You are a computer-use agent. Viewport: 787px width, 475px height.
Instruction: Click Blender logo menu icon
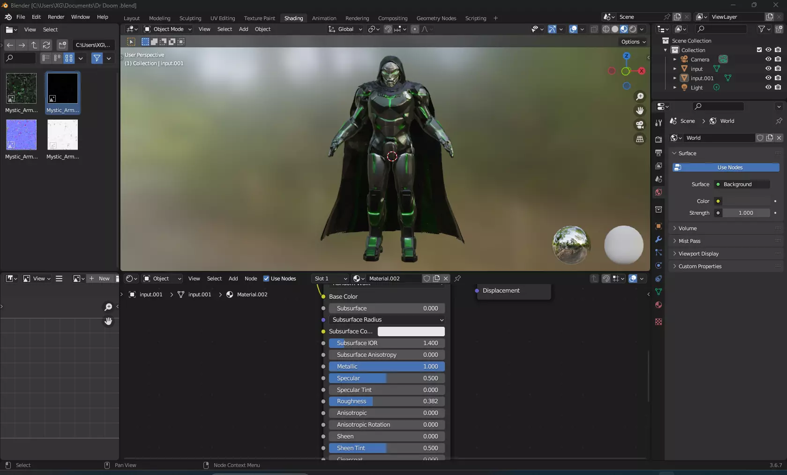pyautogui.click(x=8, y=17)
